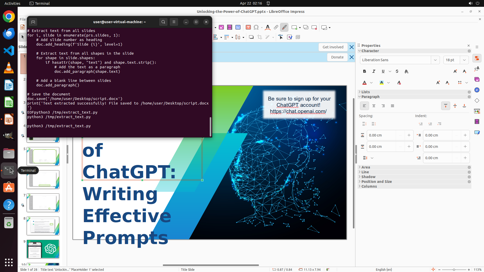
Task: Click the Insert Special Character omega icon
Action: (x=256, y=27)
